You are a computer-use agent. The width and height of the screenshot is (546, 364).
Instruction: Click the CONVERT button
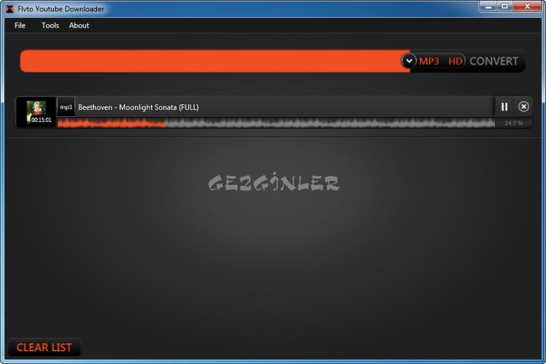494,61
